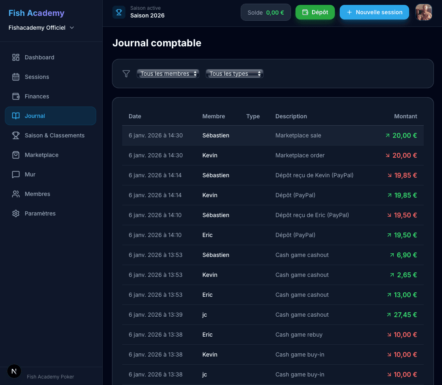Click the Sessions calendar icon
442x385 pixels.
tap(16, 77)
